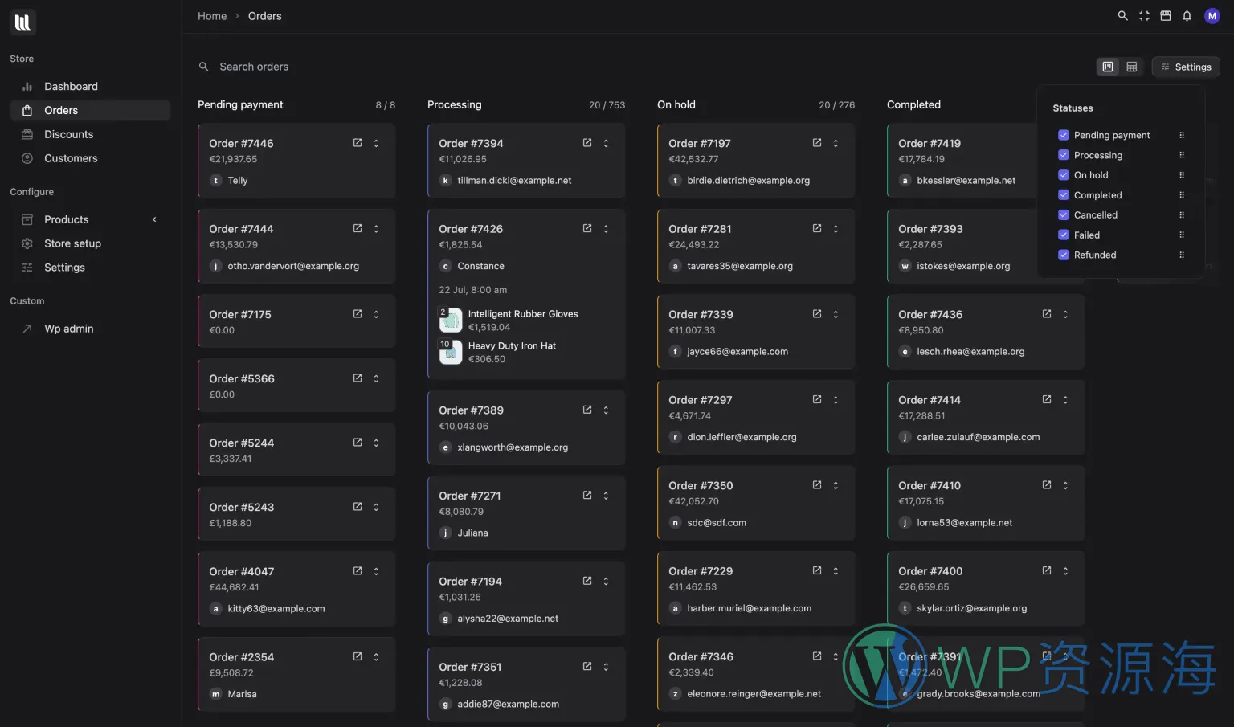The height and width of the screenshot is (727, 1234).
Task: Collapse Order #7426 card details
Action: coord(606,229)
